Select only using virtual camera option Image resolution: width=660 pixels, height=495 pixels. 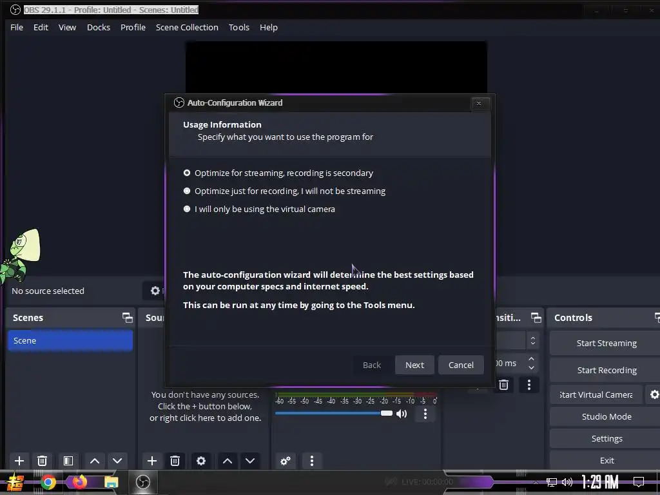pyautogui.click(x=187, y=209)
